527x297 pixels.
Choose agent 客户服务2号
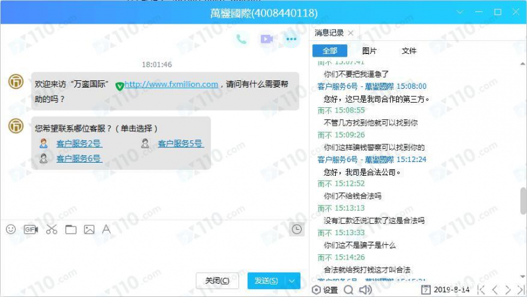pos(79,144)
